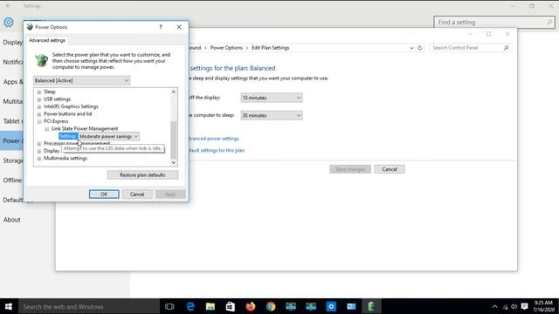559x314 pixels.
Task: Select the PCI Express row label
Action: (56, 121)
